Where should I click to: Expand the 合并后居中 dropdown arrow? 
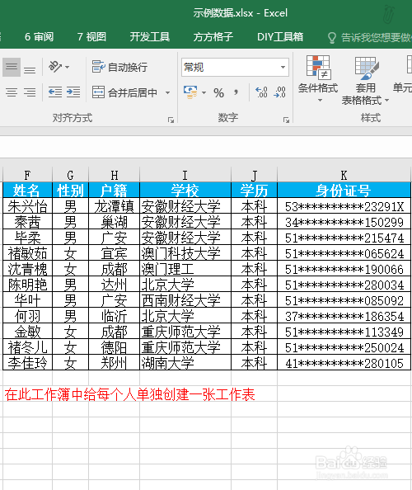(x=167, y=93)
